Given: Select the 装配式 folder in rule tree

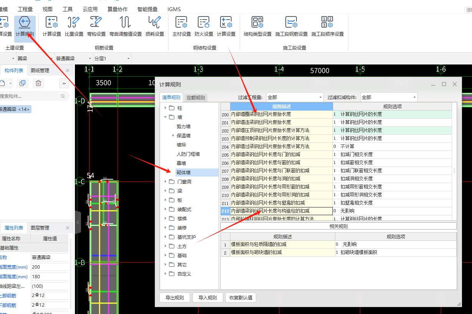Looking at the screenshot, I should (x=184, y=209).
